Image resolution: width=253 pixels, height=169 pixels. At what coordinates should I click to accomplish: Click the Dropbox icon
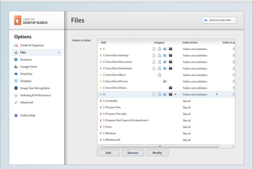point(16,81)
